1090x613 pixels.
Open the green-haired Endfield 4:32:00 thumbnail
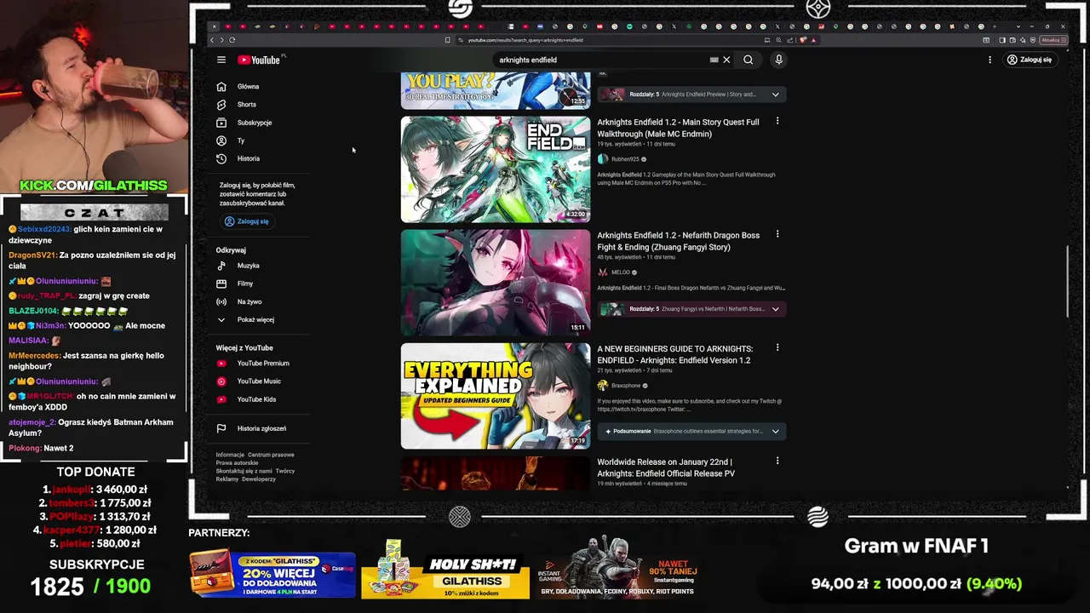[496, 169]
